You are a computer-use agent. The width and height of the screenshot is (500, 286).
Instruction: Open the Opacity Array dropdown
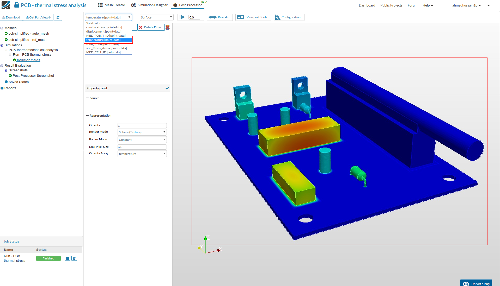(x=142, y=154)
